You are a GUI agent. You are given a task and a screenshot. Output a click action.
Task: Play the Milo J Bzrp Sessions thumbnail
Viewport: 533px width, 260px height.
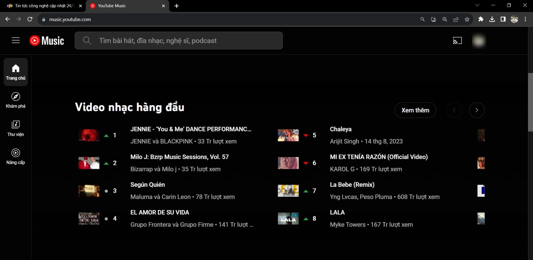(89, 163)
